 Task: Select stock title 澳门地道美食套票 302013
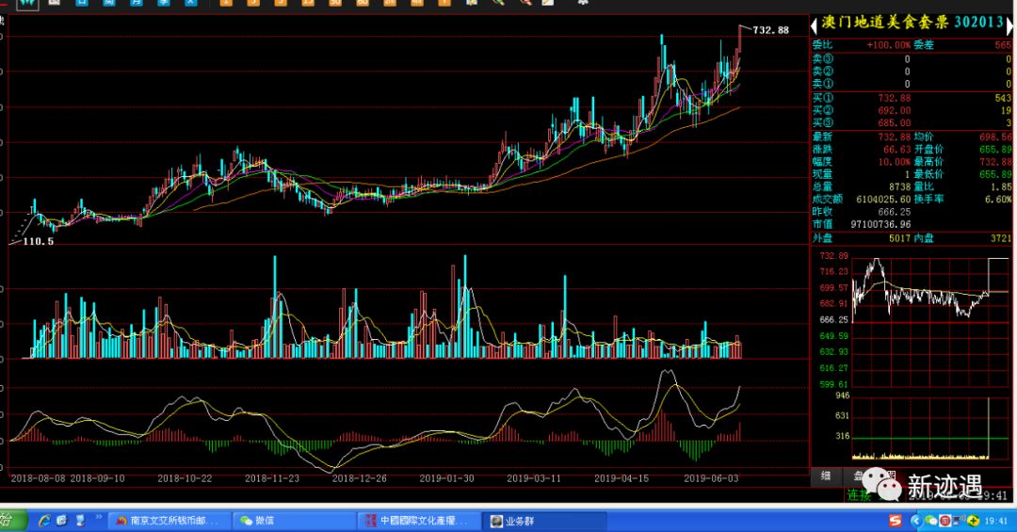(912, 23)
